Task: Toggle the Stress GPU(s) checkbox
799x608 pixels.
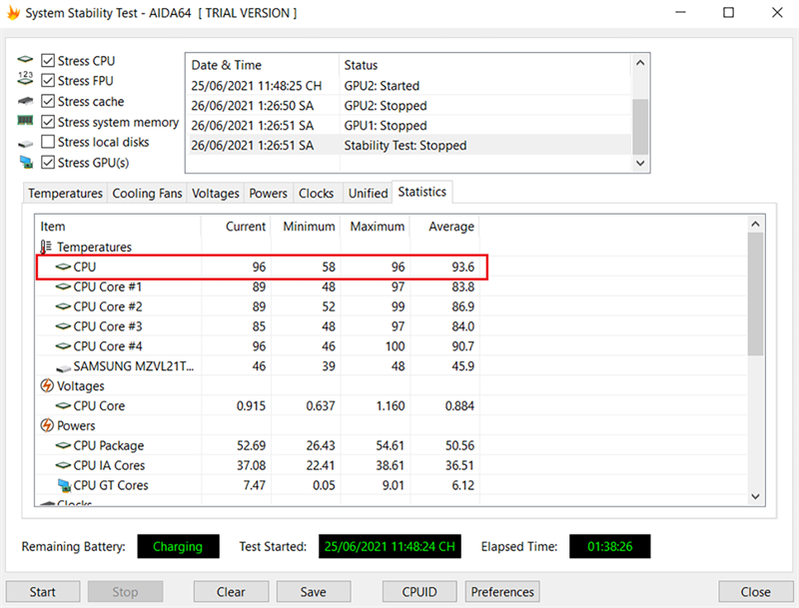Action: click(48, 163)
